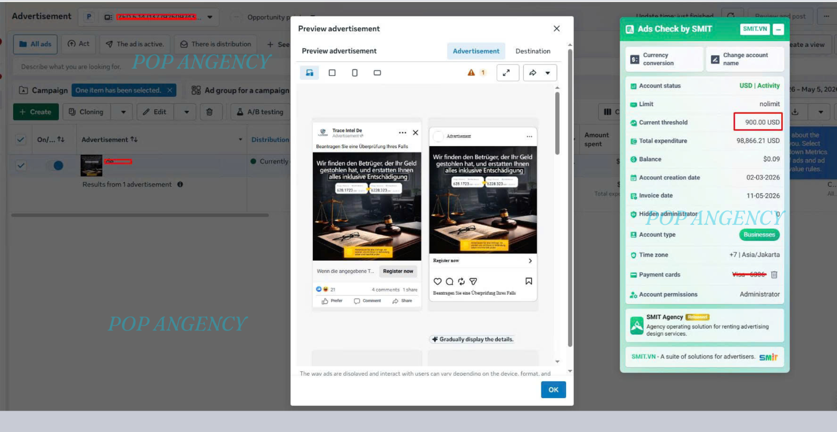Open three-dot menu on second ad preview

click(530, 136)
